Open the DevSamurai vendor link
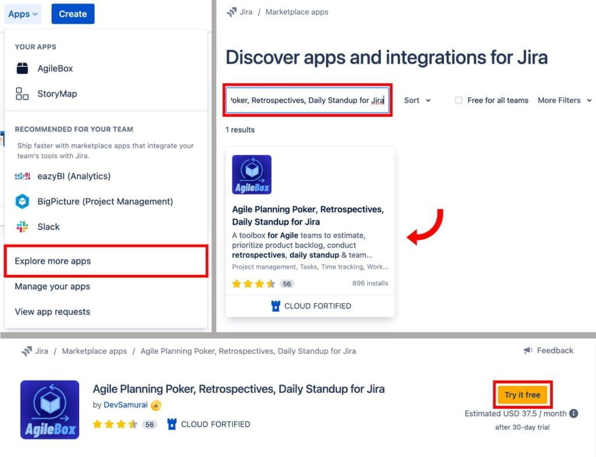596x457 pixels. point(126,405)
